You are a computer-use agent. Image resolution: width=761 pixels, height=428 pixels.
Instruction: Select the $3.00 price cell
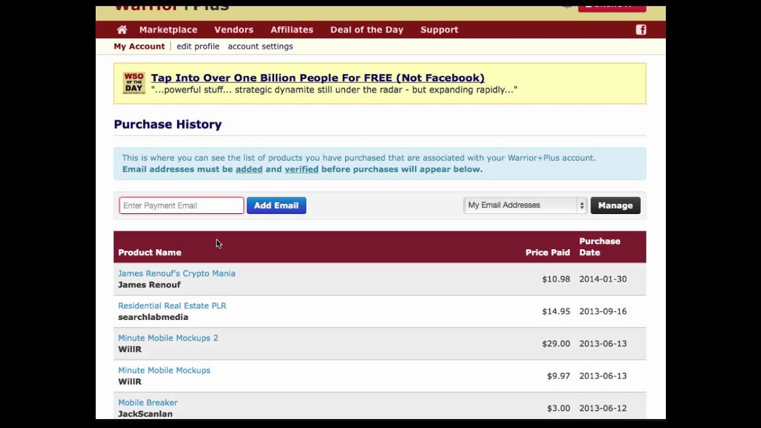click(558, 408)
